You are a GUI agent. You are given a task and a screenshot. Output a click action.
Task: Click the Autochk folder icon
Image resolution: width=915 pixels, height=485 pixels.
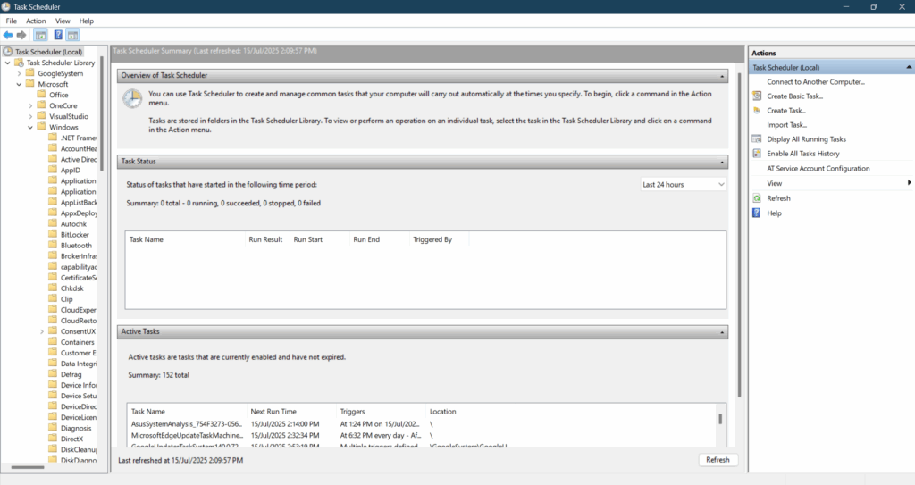pyautogui.click(x=53, y=223)
